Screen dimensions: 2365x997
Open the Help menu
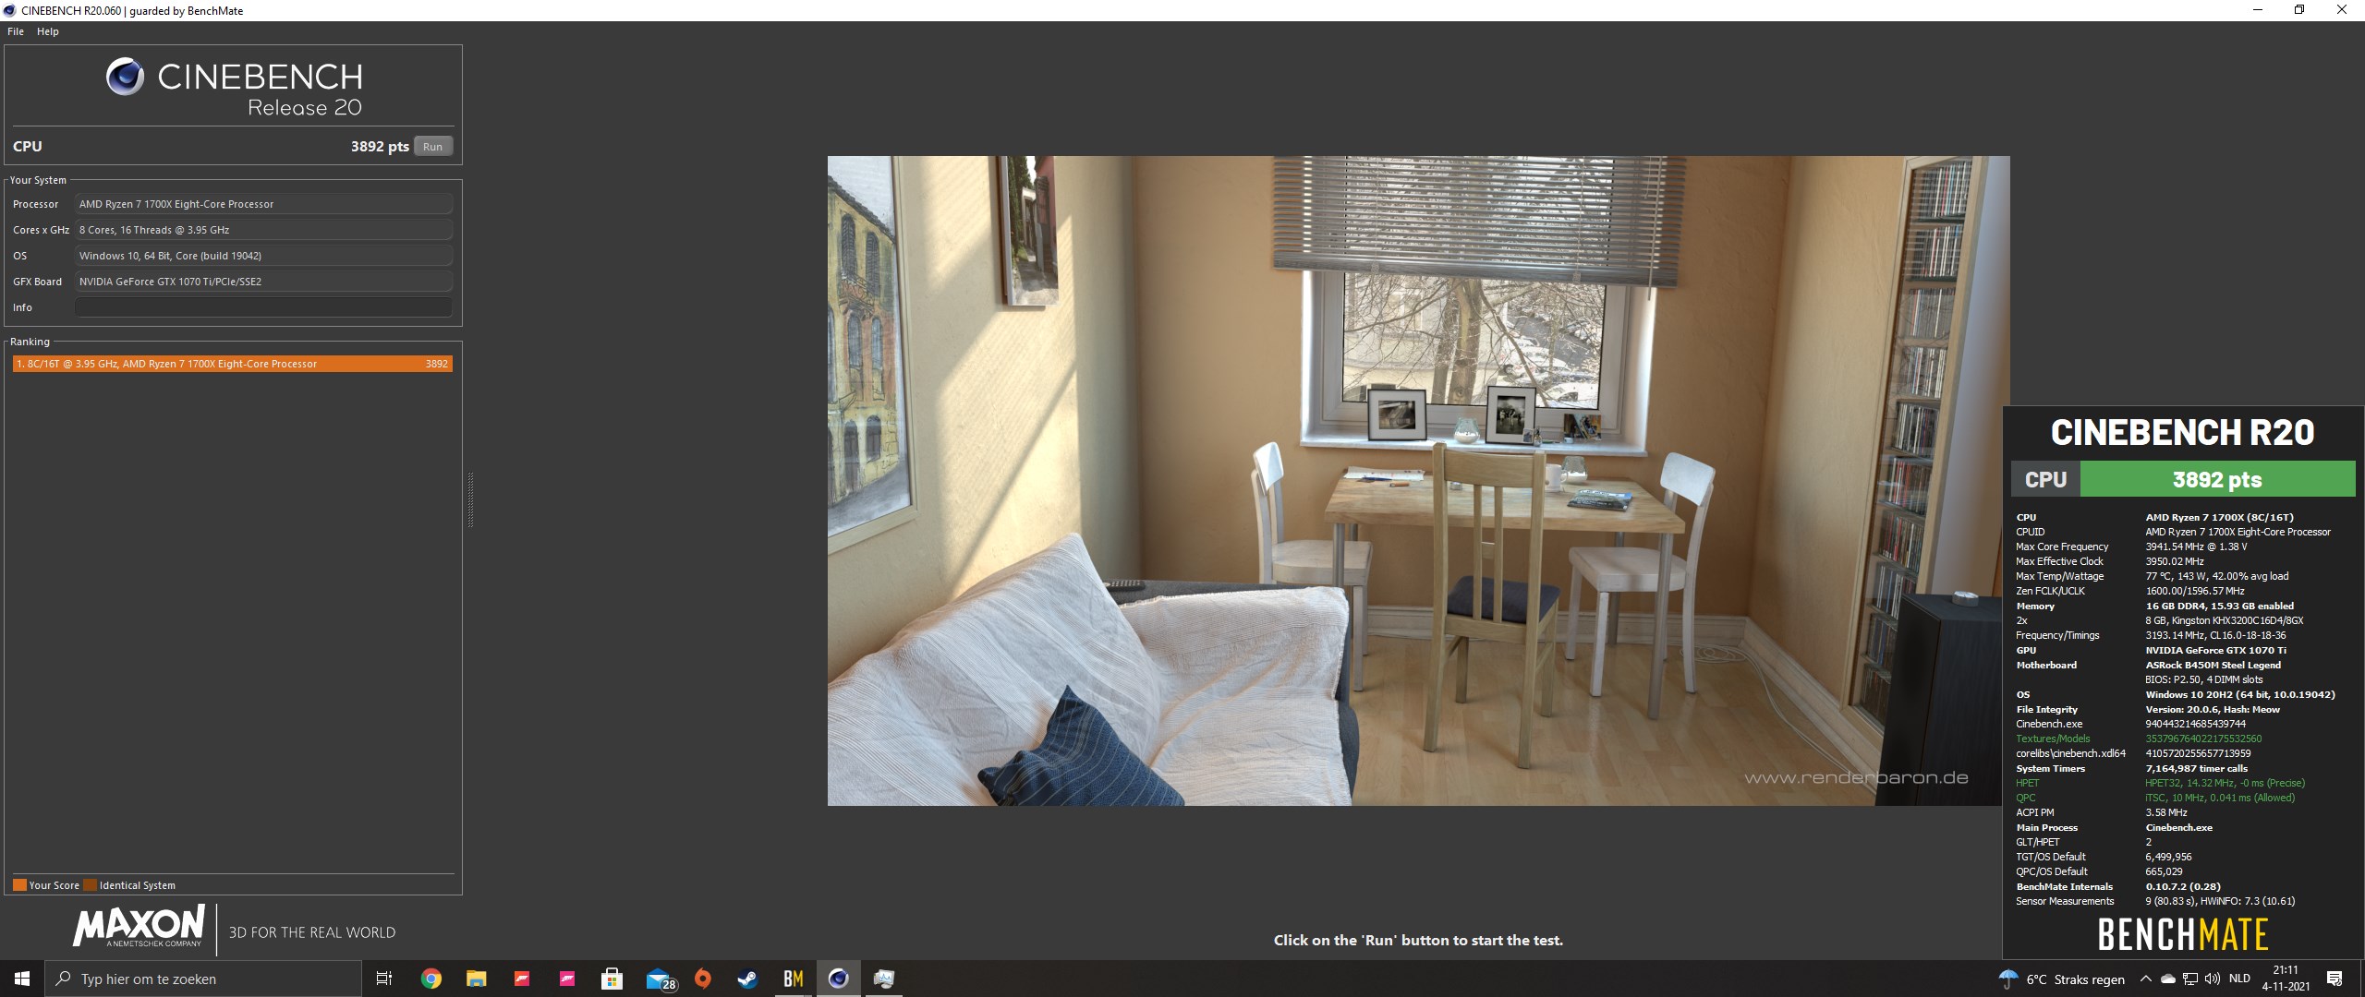click(x=48, y=31)
